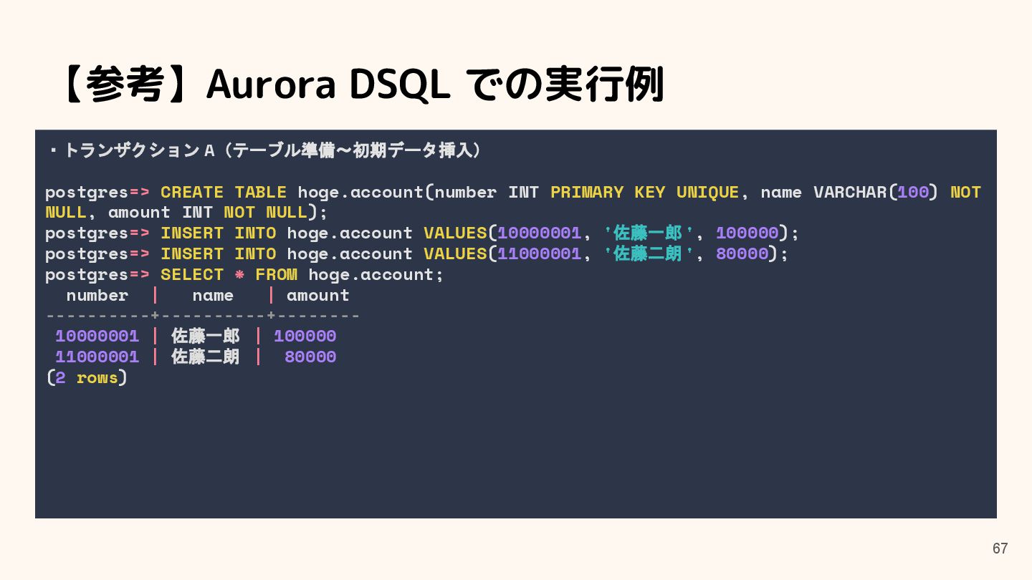Click result cell 佐藤二朗
The height and width of the screenshot is (580, 1032).
pyautogui.click(x=206, y=357)
